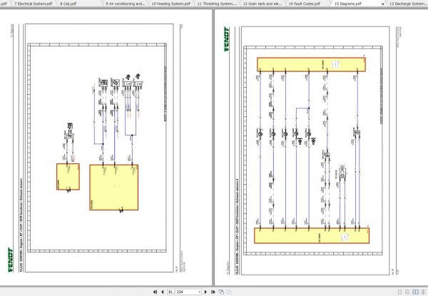Screen dimensions: 428x296
Task: Jump to the last page
Action: pos(213,292)
